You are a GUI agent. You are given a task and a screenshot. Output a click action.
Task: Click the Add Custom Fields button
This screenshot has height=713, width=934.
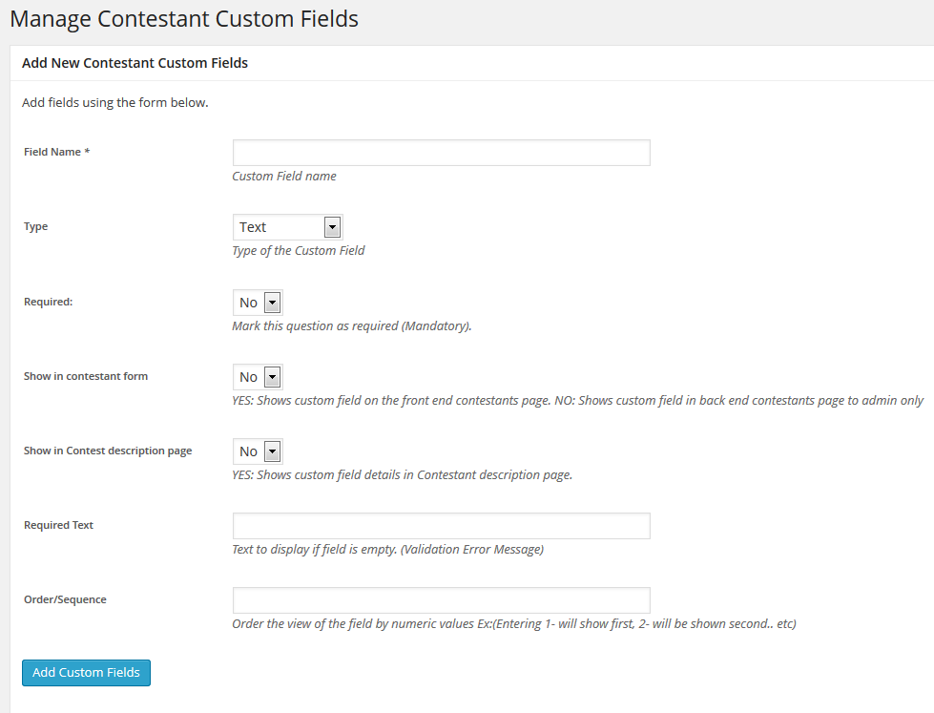click(x=87, y=673)
